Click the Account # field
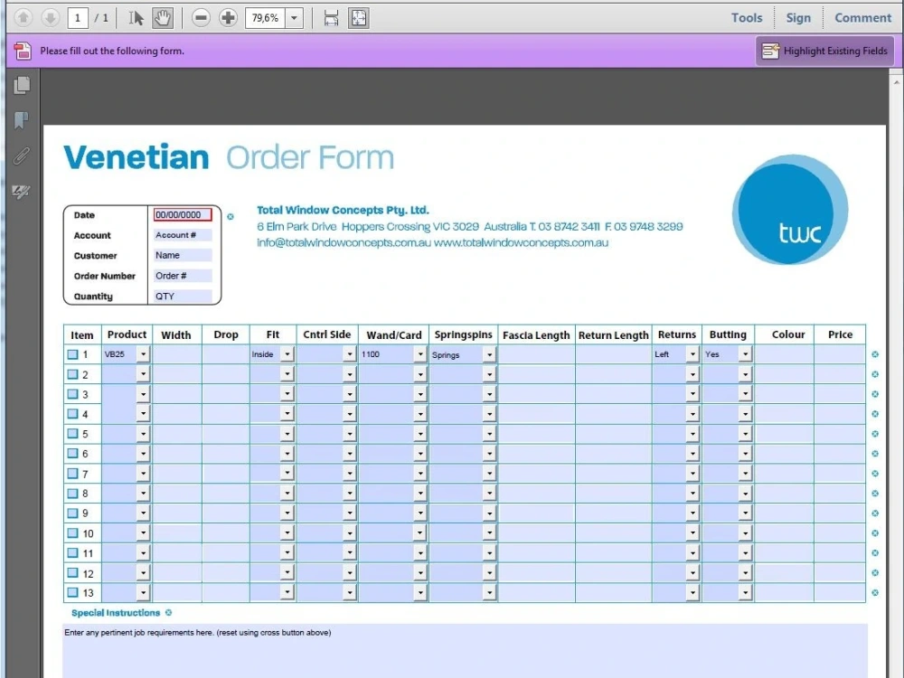The image size is (904, 678). (183, 235)
